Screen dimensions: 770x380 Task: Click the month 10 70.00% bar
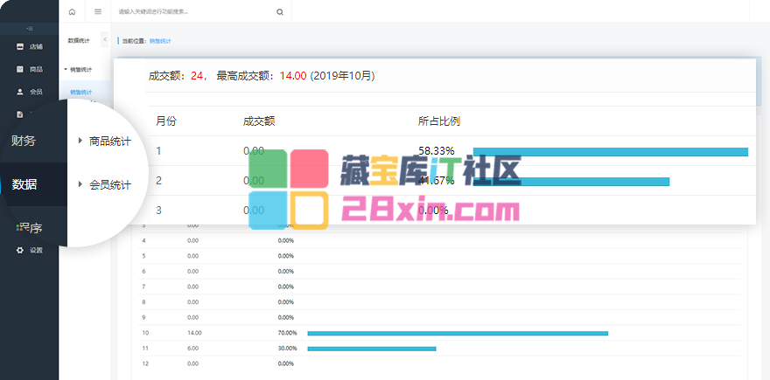click(x=458, y=334)
